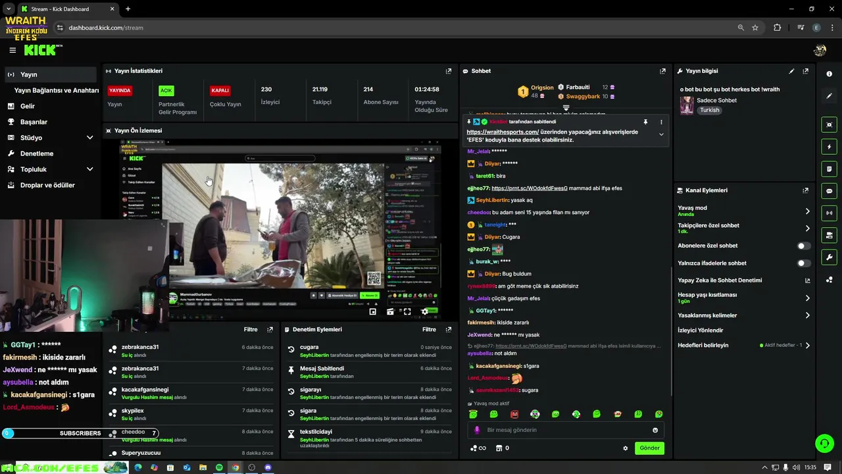The width and height of the screenshot is (842, 474).
Task: Open chat settings gear beside Gönder
Action: coord(626,448)
